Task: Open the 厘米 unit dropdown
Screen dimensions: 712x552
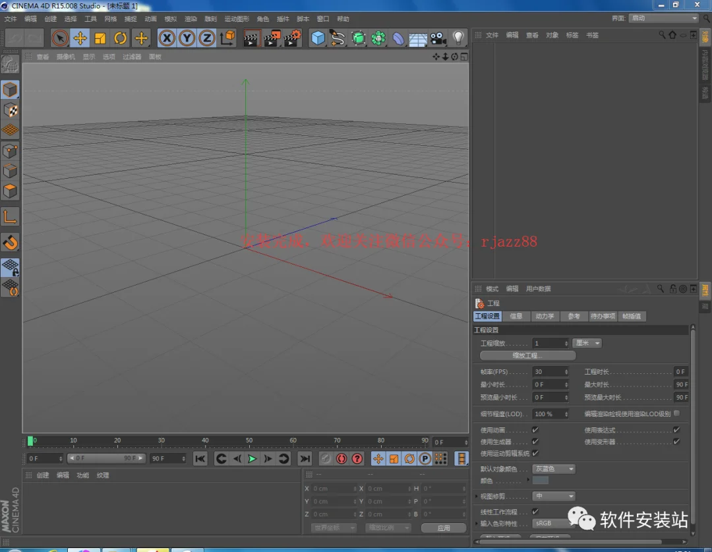Action: 587,343
